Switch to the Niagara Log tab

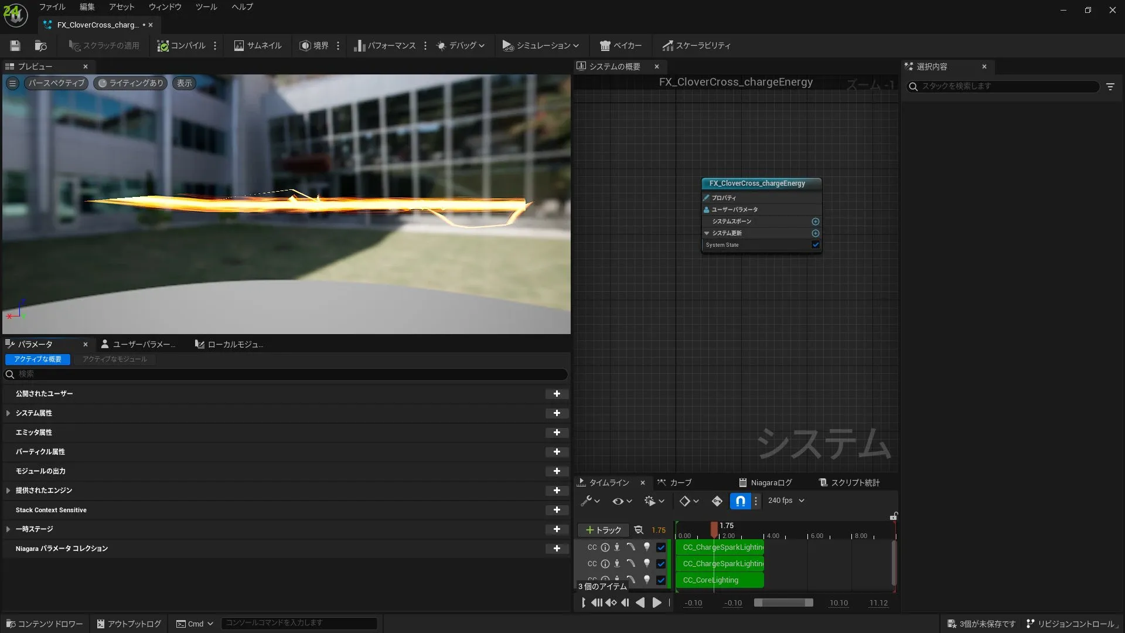[x=765, y=482]
